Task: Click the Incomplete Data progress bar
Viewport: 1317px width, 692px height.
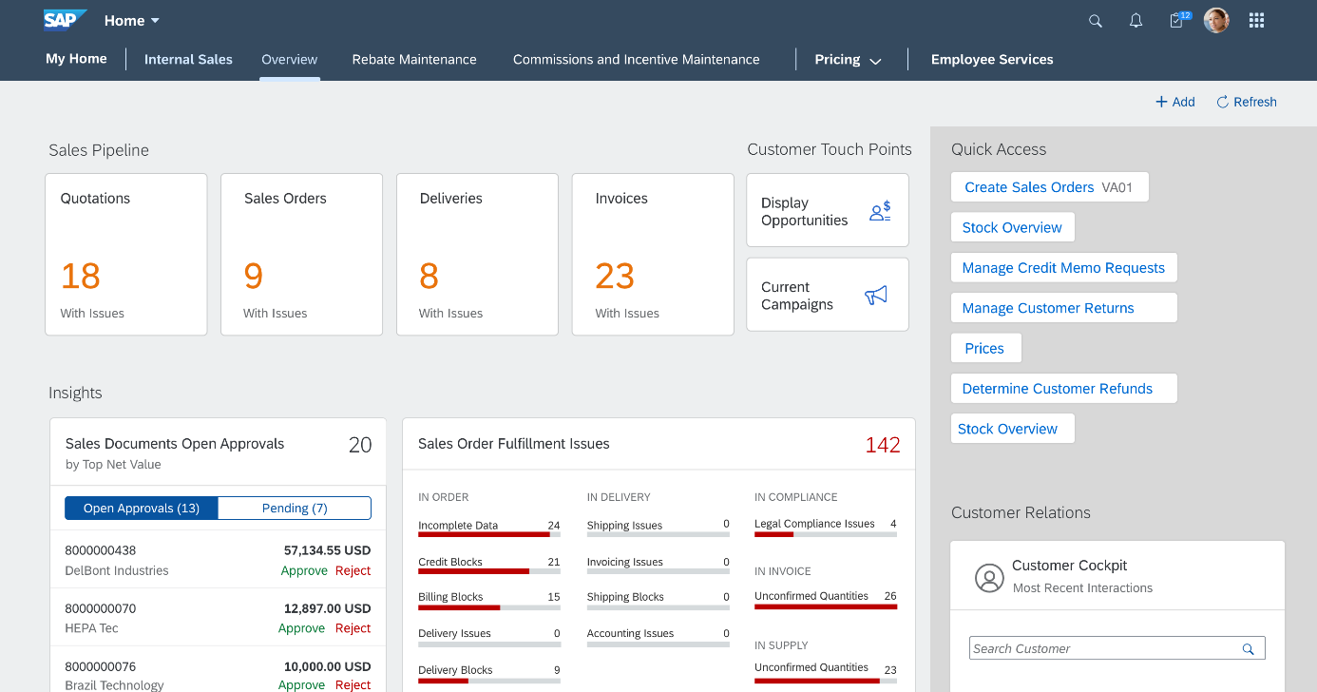Action: [488, 534]
